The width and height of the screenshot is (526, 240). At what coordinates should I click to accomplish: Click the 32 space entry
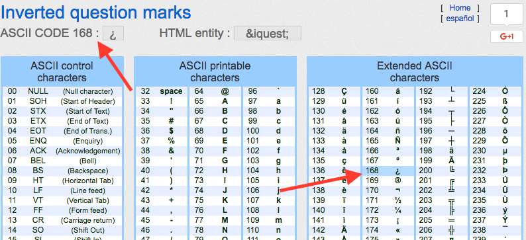pyautogui.click(x=162, y=91)
